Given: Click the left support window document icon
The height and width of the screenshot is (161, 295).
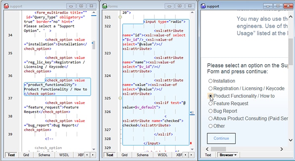Looking at the screenshot, I should coord(6,6).
